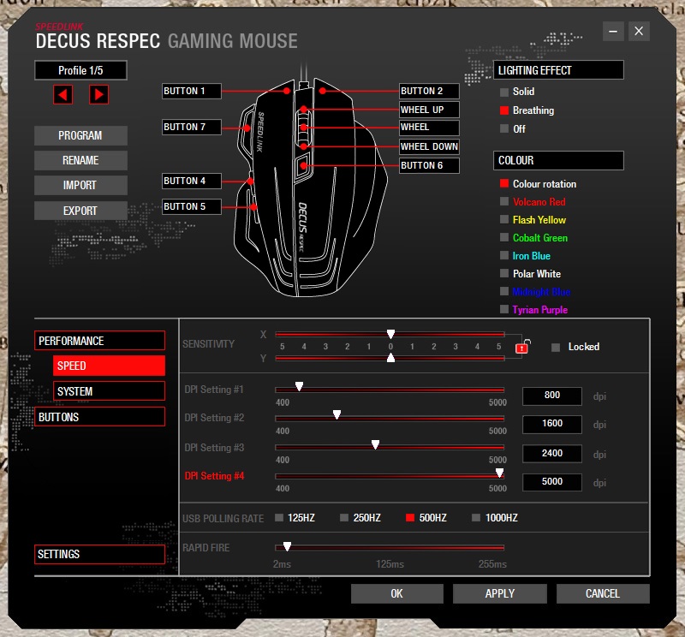
Task: Click the red sensitivity lock icon
Action: pos(522,347)
